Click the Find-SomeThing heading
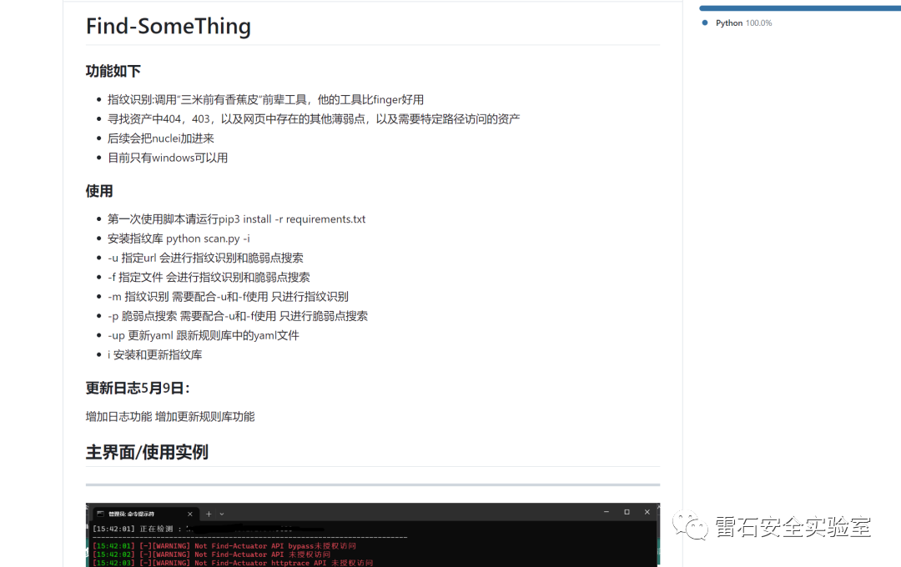The image size is (901, 567). pyautogui.click(x=169, y=27)
